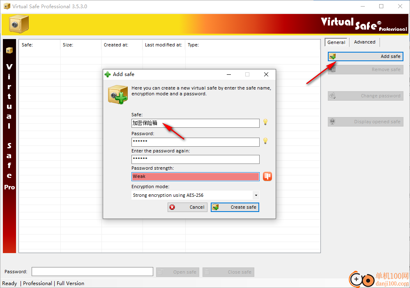This screenshot has width=410, height=288.
Task: Click the Last modified at: column header
Action: (164, 45)
